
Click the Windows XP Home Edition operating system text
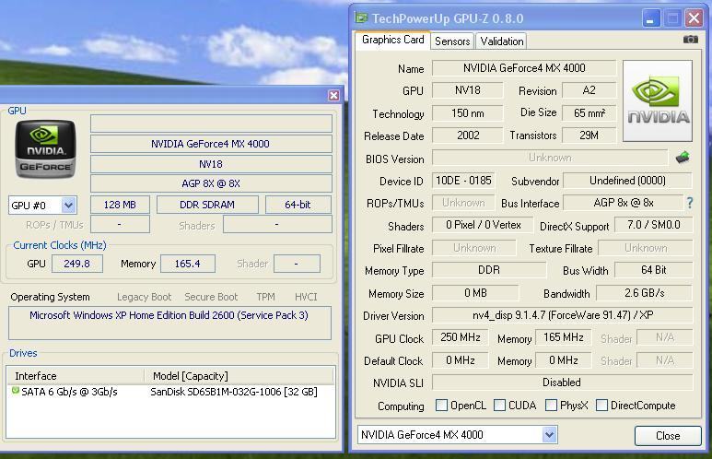(x=169, y=315)
